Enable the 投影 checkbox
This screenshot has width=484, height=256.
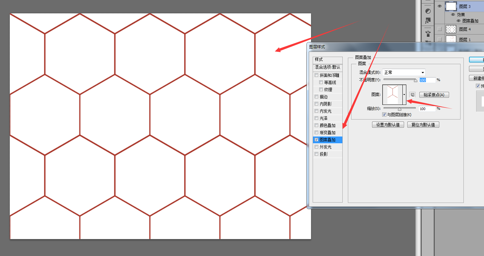[x=316, y=154]
